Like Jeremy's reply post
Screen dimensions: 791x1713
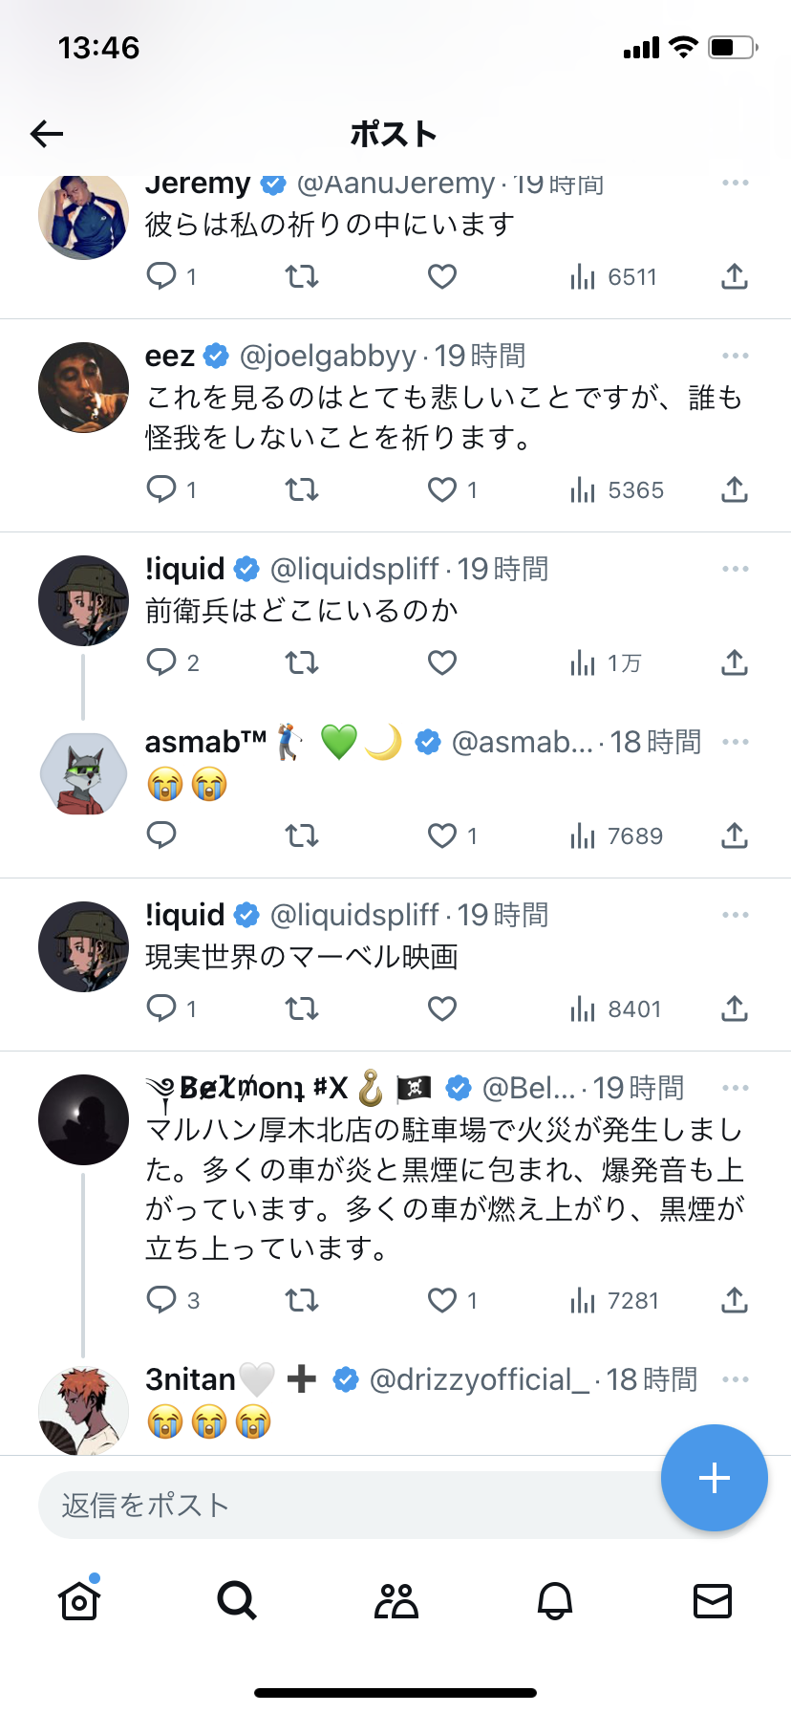tap(442, 277)
